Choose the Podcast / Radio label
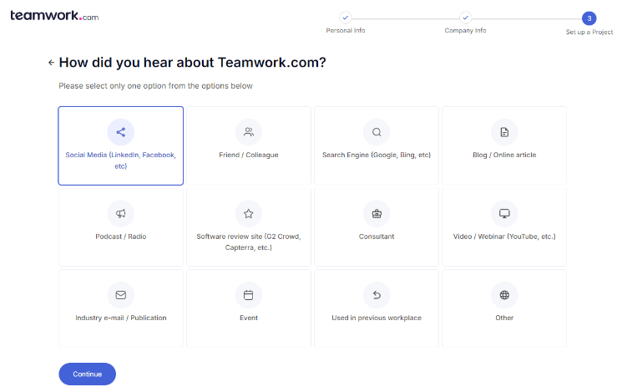Image resolution: width=622 pixels, height=392 pixels. 120,237
